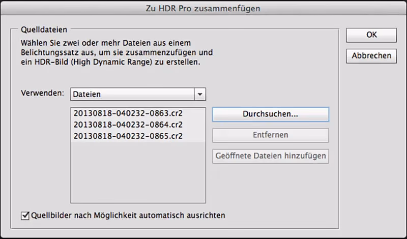Select file 20130818-040232-0864.cr2
The image size is (407, 239).
(138, 125)
